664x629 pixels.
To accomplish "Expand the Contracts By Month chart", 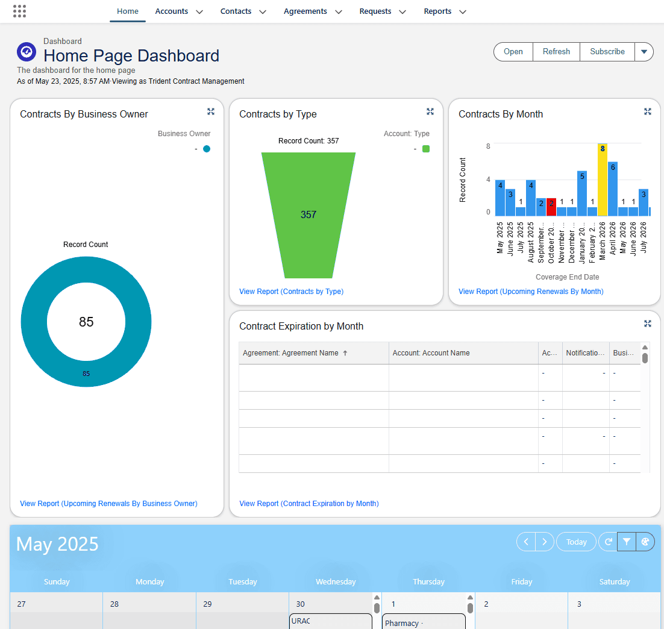I will coord(648,111).
